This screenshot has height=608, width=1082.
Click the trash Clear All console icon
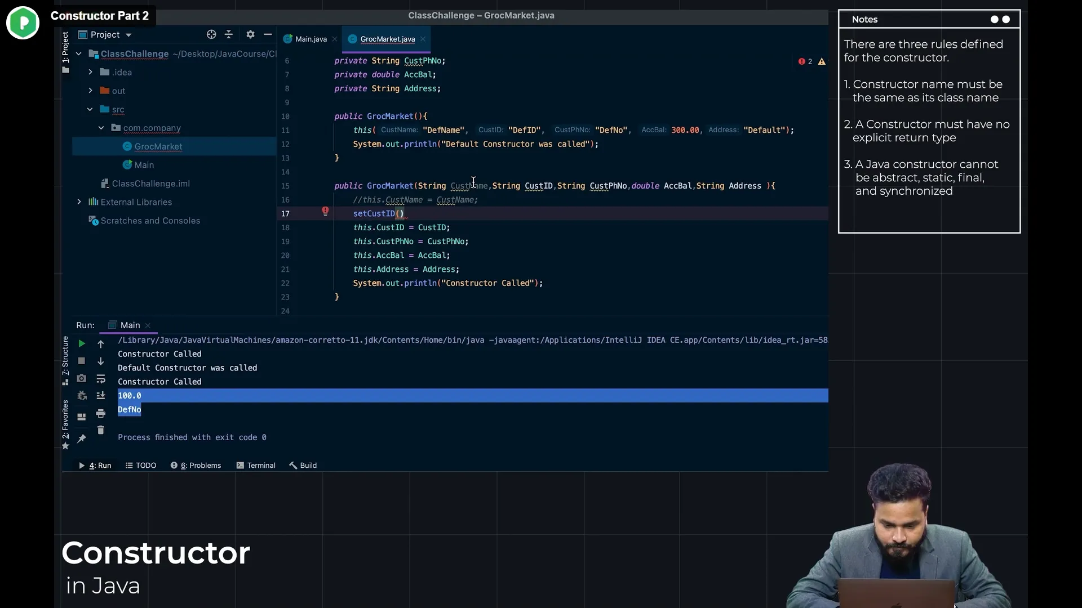click(101, 430)
